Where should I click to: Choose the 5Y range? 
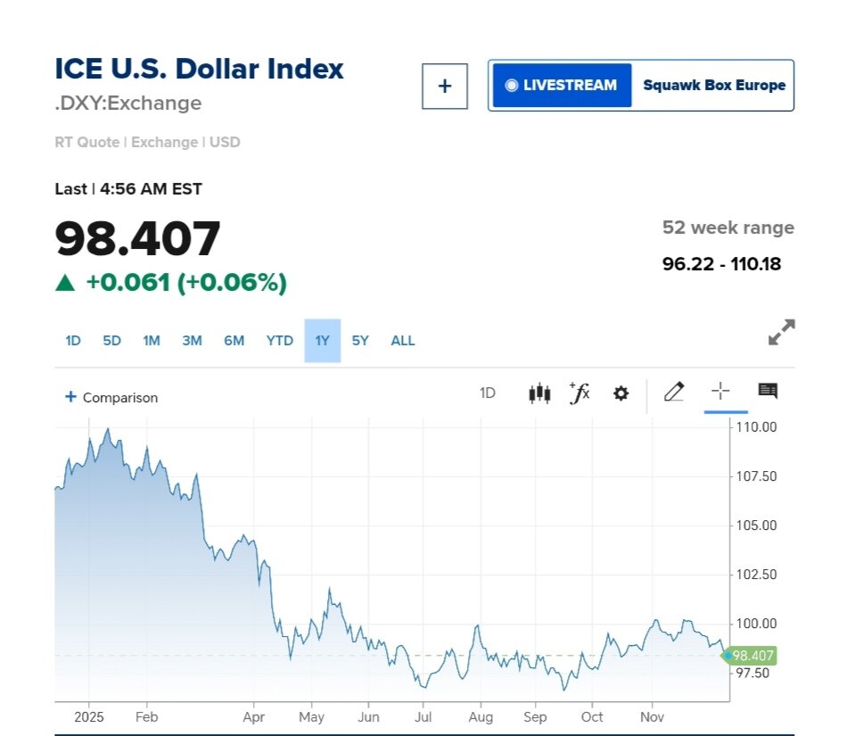(360, 341)
